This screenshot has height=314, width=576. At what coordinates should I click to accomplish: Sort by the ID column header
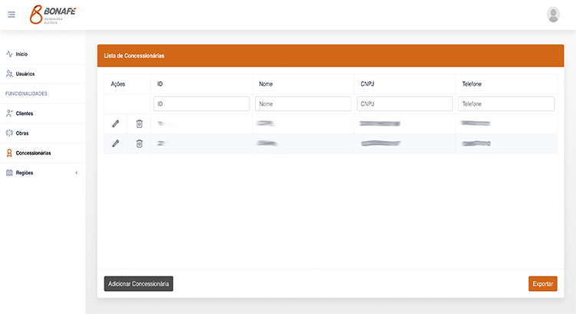click(x=160, y=84)
